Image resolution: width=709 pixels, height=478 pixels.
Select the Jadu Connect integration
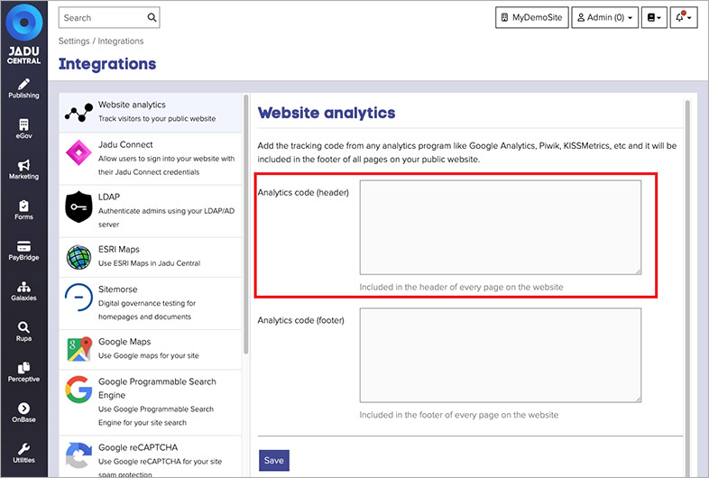151,159
